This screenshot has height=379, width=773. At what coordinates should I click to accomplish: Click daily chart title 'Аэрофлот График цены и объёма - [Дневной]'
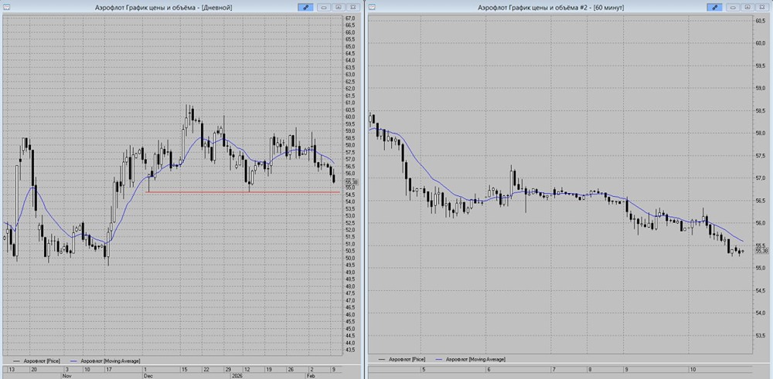[x=163, y=8]
